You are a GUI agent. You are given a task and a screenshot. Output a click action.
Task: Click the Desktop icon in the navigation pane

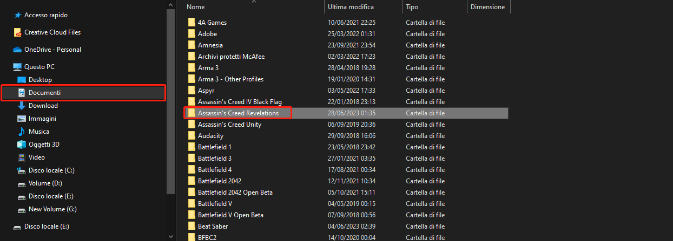22,80
